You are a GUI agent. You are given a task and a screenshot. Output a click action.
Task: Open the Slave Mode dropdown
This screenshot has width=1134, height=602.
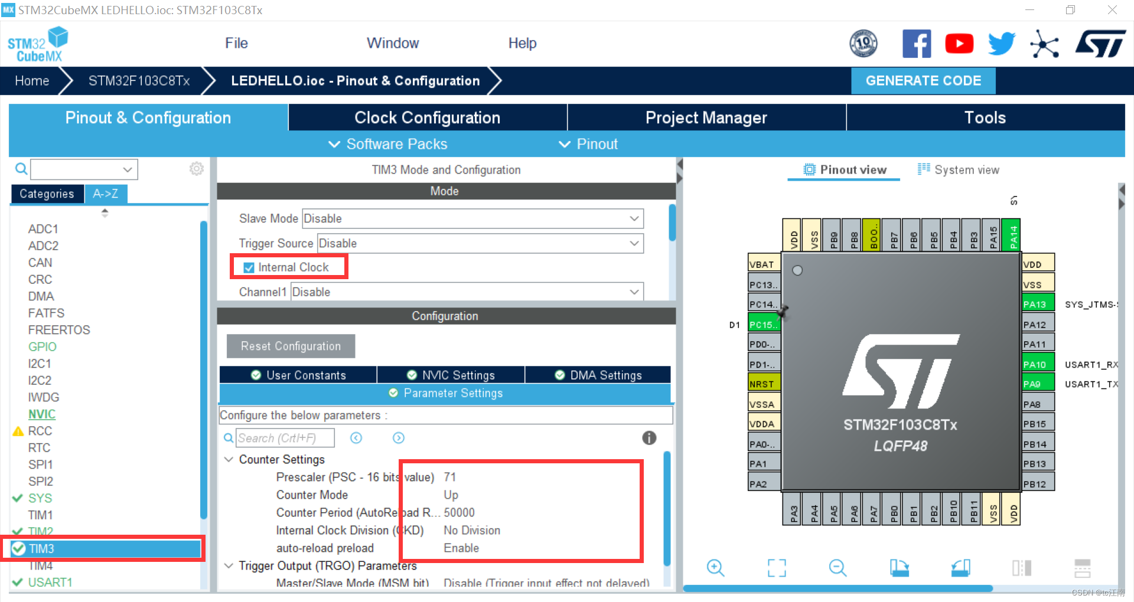(x=472, y=218)
